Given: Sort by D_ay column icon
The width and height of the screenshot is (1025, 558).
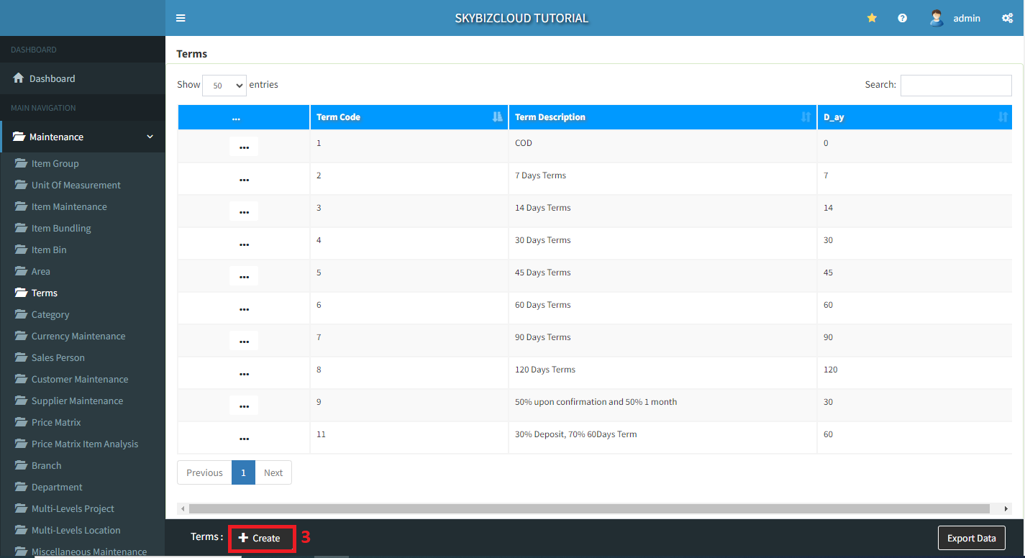Looking at the screenshot, I should 1003,117.
